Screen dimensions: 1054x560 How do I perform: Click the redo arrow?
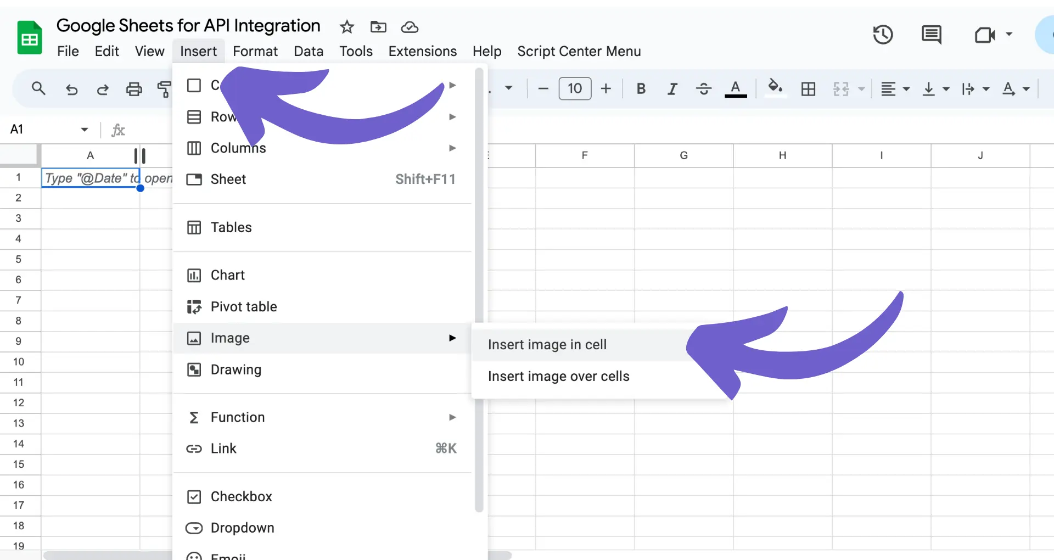[x=103, y=89]
